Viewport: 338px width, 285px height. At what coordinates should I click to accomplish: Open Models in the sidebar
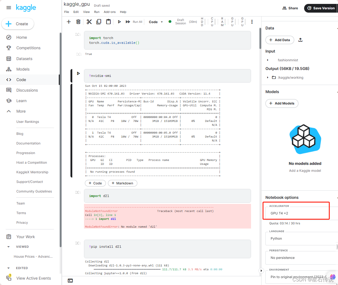coord(23,69)
